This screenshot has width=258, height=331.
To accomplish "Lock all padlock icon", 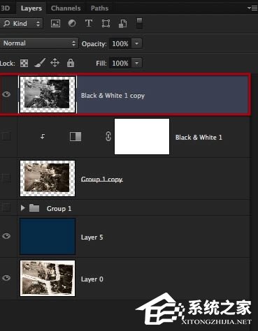I will coord(71,63).
